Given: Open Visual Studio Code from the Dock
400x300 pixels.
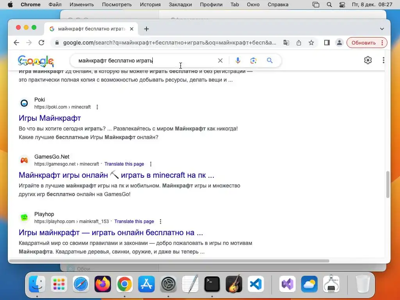Looking at the screenshot, I should (256, 284).
